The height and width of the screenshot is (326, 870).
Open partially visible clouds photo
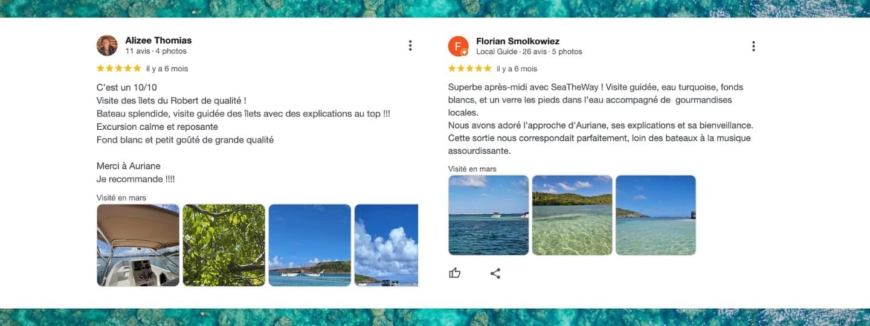[386, 245]
